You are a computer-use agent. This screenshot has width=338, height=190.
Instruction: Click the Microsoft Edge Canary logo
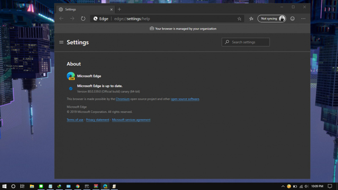click(71, 76)
